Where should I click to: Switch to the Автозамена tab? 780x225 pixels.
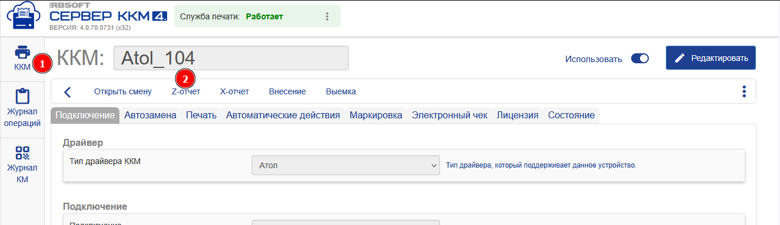click(x=151, y=115)
